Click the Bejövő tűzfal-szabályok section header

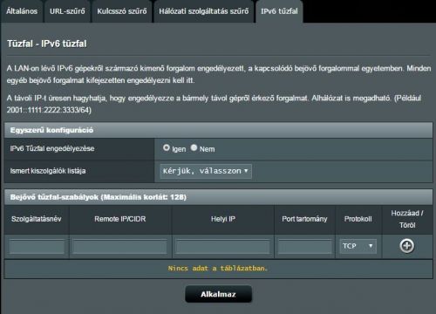(x=218, y=197)
